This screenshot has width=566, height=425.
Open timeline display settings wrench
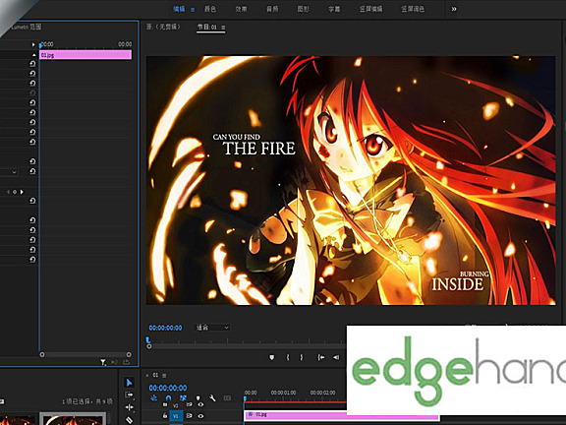[x=212, y=398]
